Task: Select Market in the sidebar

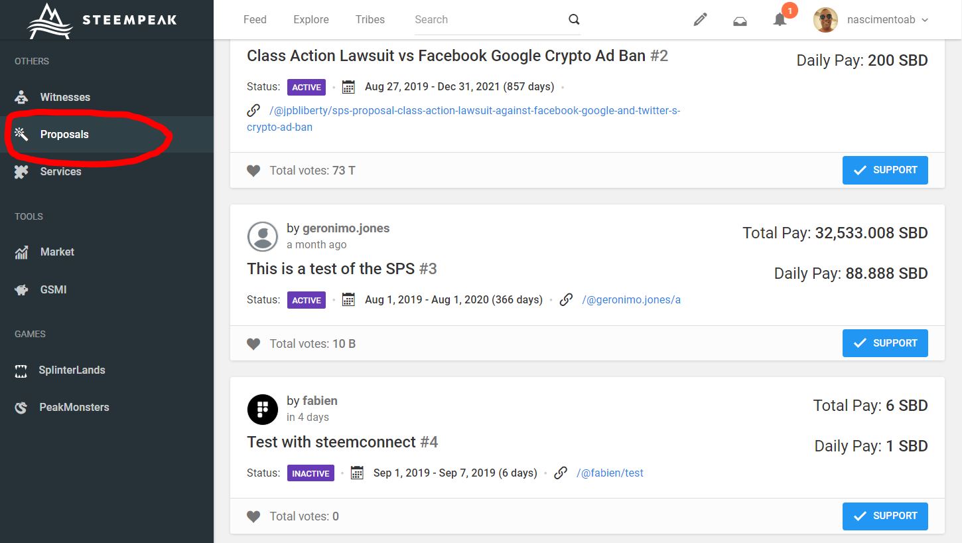Action: (107, 252)
